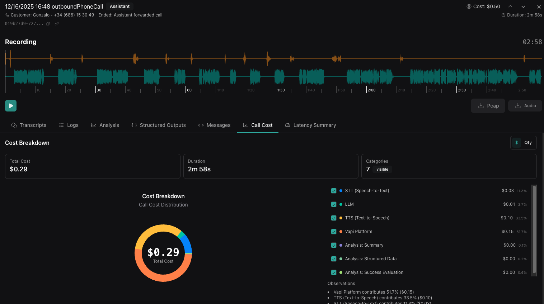Switch to dollar cost view
544x304 pixels.
(x=516, y=143)
